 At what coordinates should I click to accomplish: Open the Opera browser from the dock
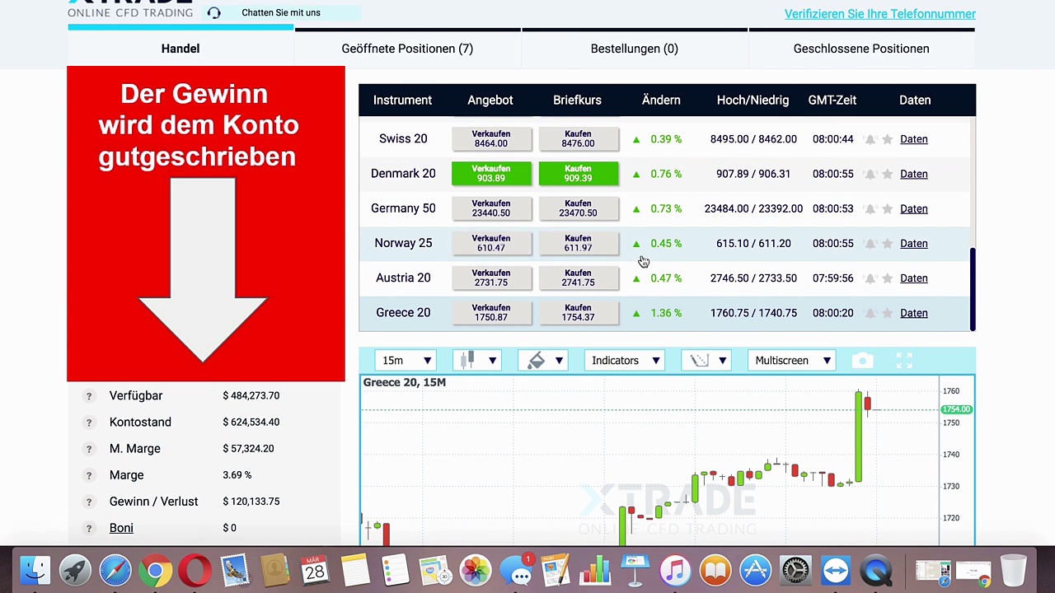point(195,571)
